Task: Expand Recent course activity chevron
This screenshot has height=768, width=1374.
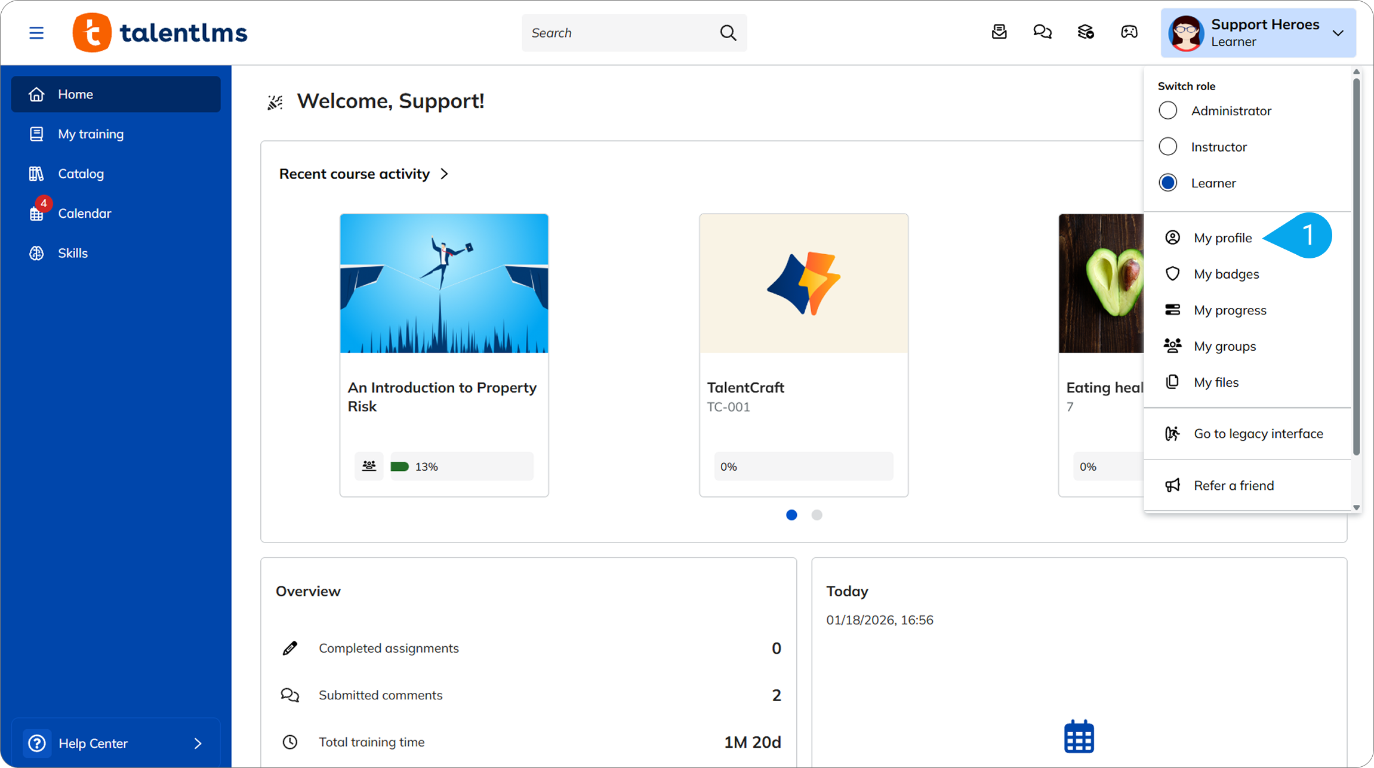Action: pos(444,174)
